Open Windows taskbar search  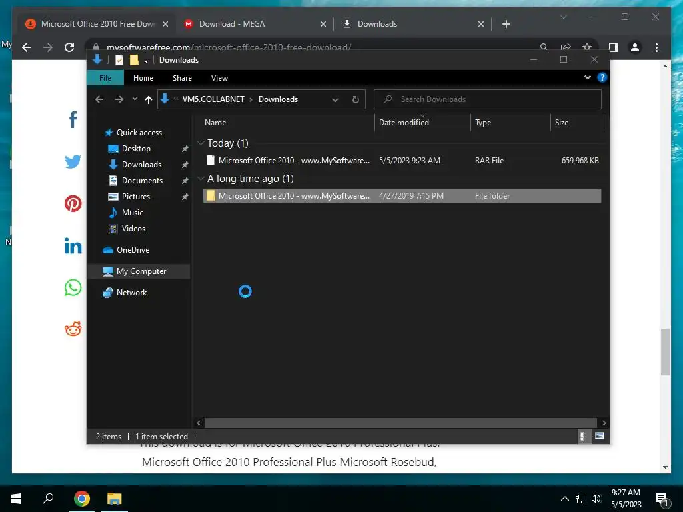tap(48, 499)
